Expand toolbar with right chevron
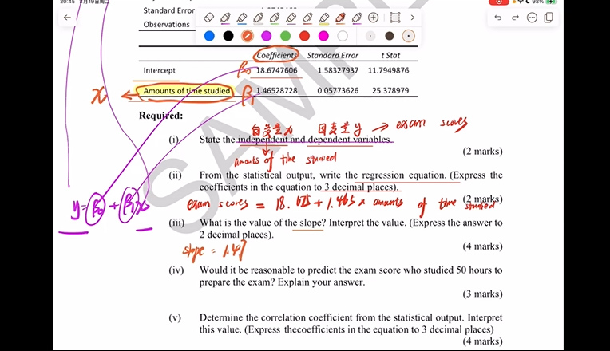Image resolution: width=610 pixels, height=351 pixels. [412, 18]
